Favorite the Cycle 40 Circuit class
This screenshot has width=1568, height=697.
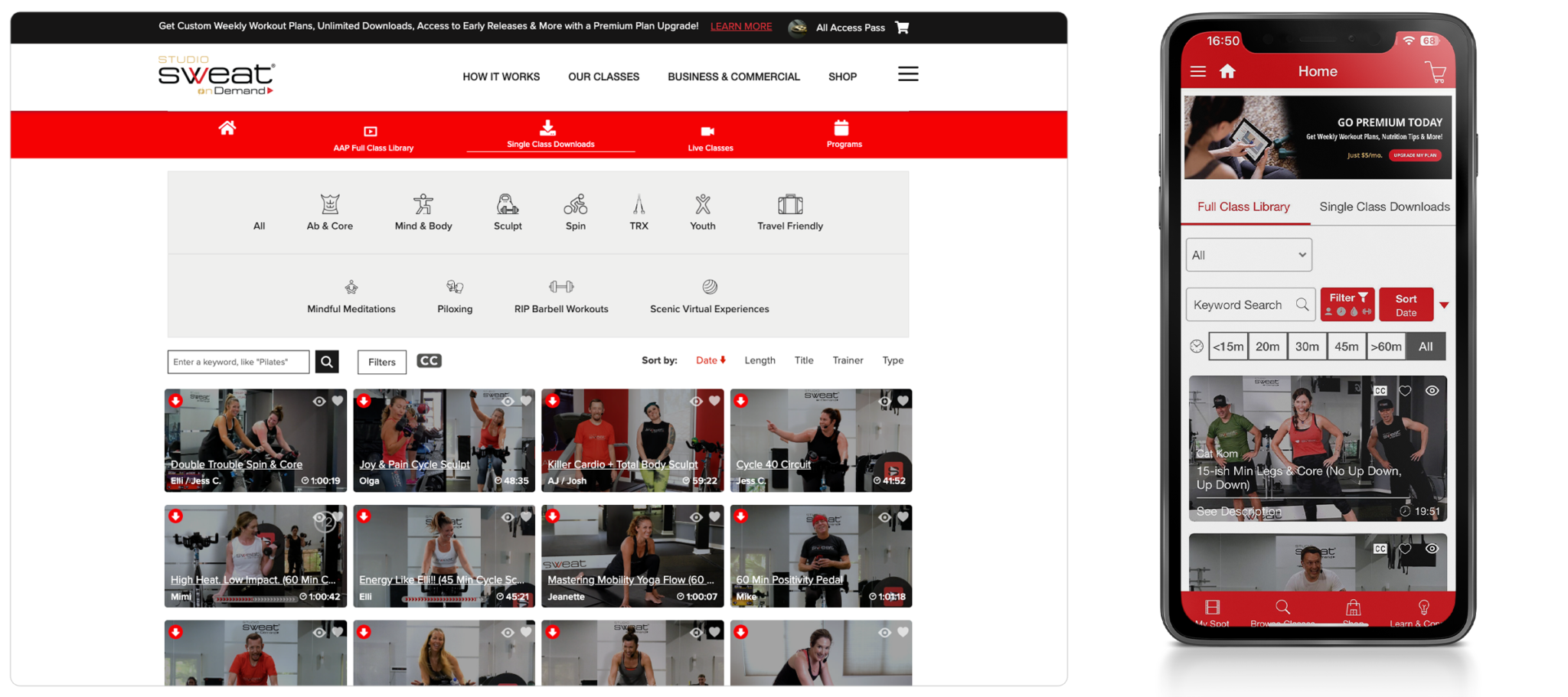pos(903,400)
